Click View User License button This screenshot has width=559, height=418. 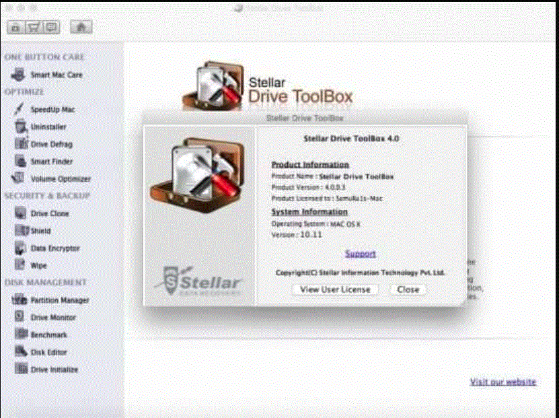[x=335, y=289]
